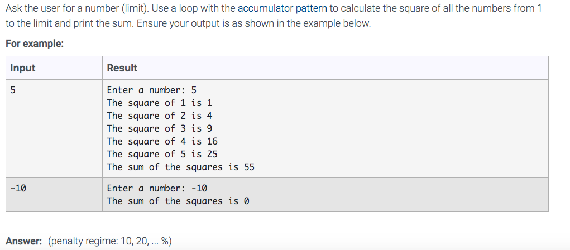Click the 'square of 2 is 4' line

(x=160, y=116)
